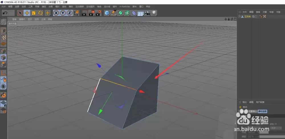Toggle the Y axis lock
Image resolution: width=285 pixels, height=139 pixels.
[x=63, y=13]
